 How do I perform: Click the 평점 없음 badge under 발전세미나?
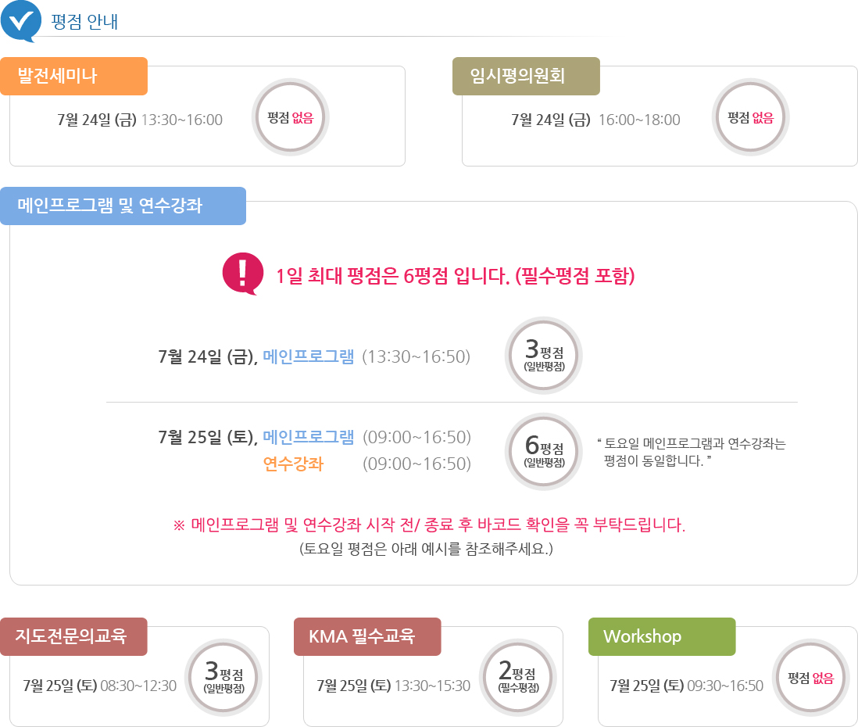point(291,118)
